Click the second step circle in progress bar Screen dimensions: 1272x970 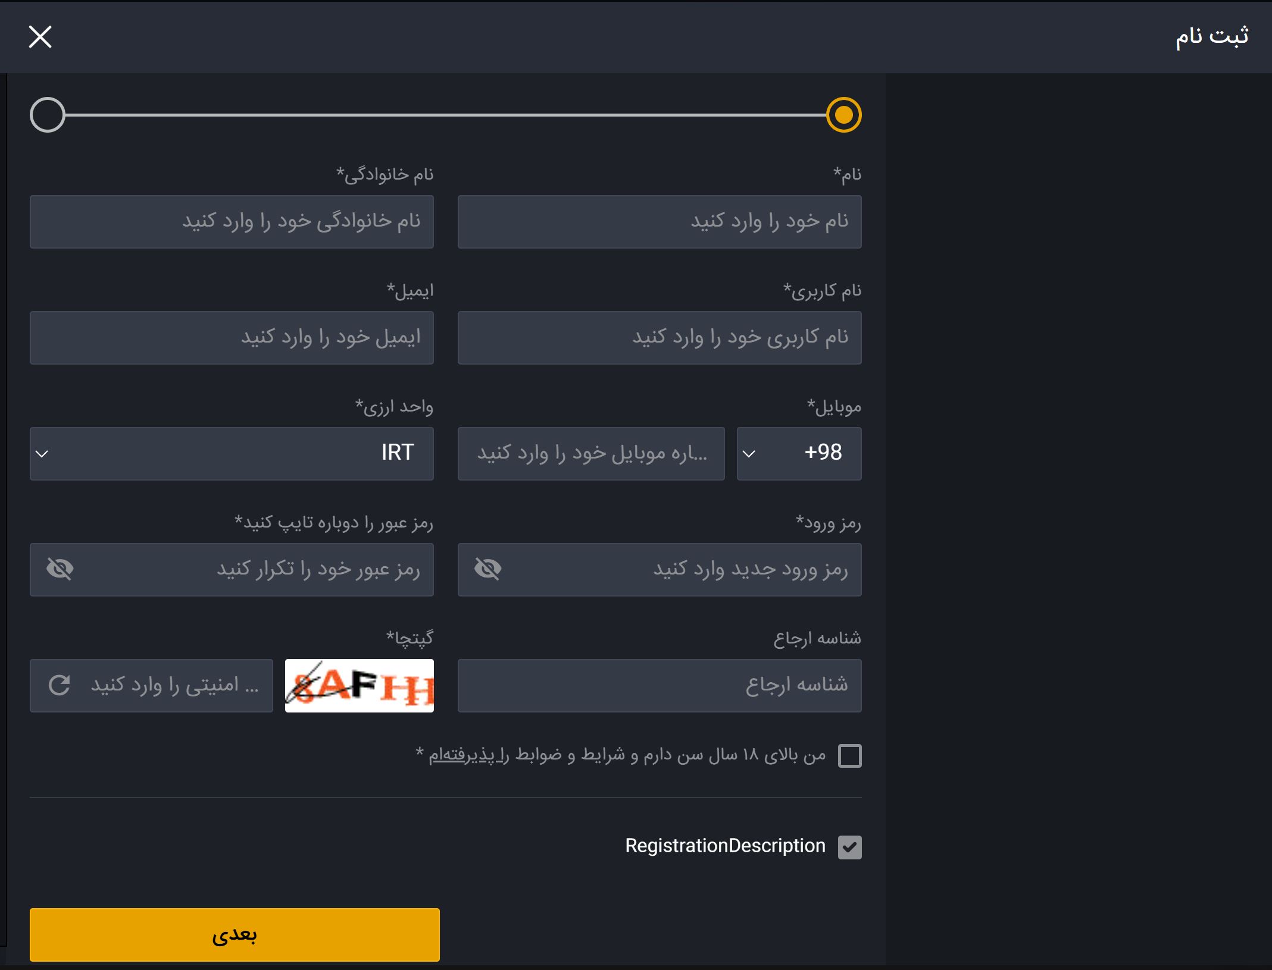click(48, 115)
